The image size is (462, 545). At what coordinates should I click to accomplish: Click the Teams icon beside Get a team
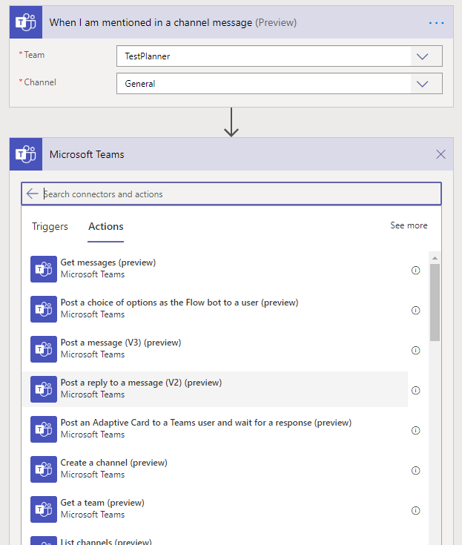[x=44, y=509]
